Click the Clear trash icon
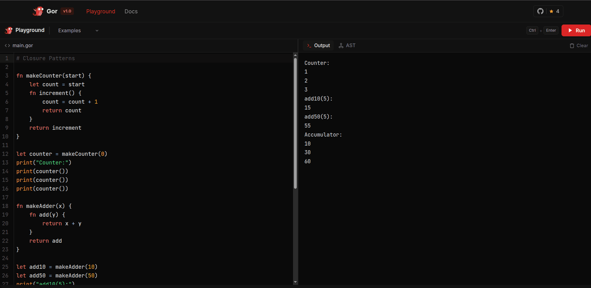This screenshot has width=591, height=288. (572, 46)
